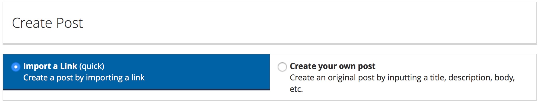Click the word Post in the page heading

click(70, 23)
